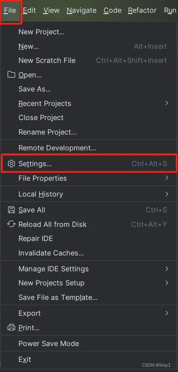
Task: Choose New Scratch File
Action: pos(89,61)
